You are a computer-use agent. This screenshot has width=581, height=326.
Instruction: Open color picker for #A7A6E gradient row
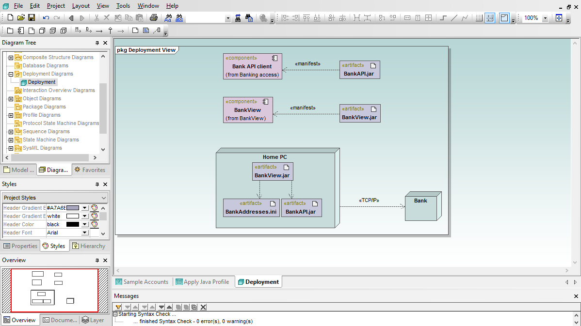95,208
